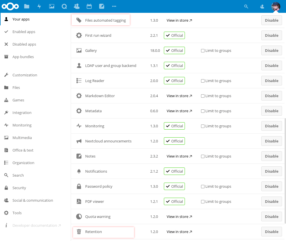Select Your apps in sidebar

(x=36, y=19)
